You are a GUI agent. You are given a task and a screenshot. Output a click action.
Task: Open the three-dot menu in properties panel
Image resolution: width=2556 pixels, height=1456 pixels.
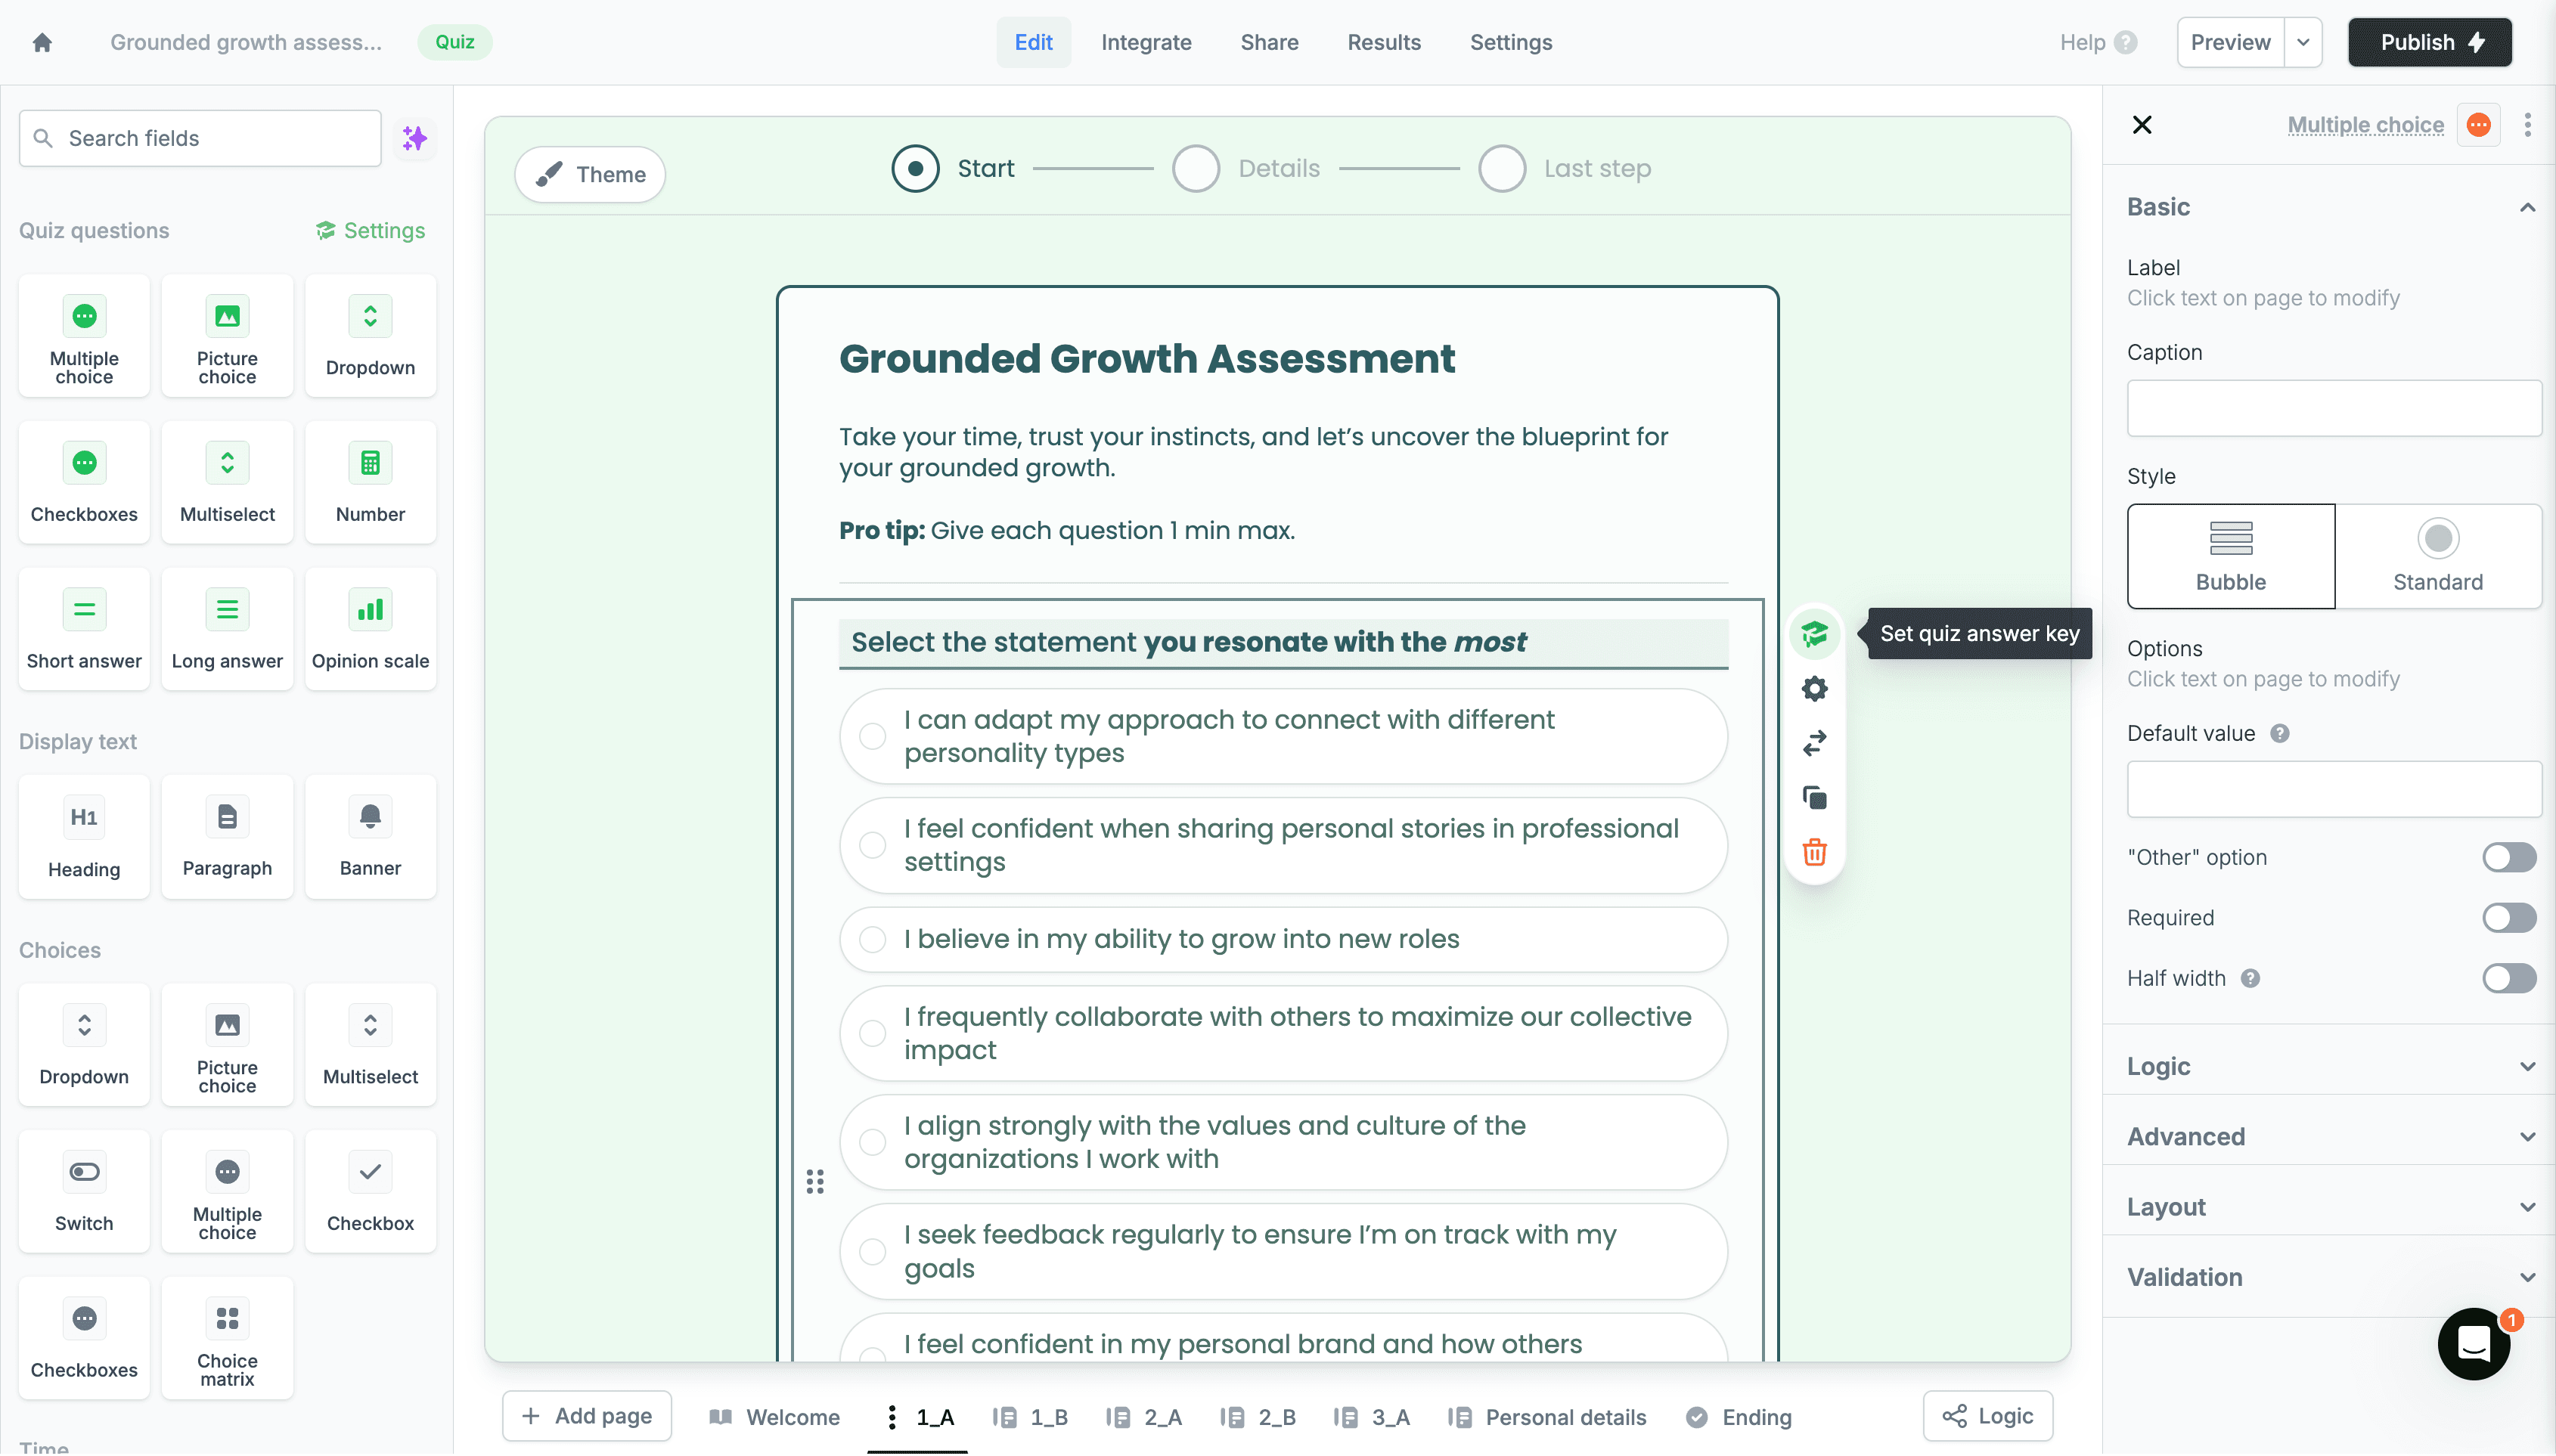click(x=2527, y=125)
